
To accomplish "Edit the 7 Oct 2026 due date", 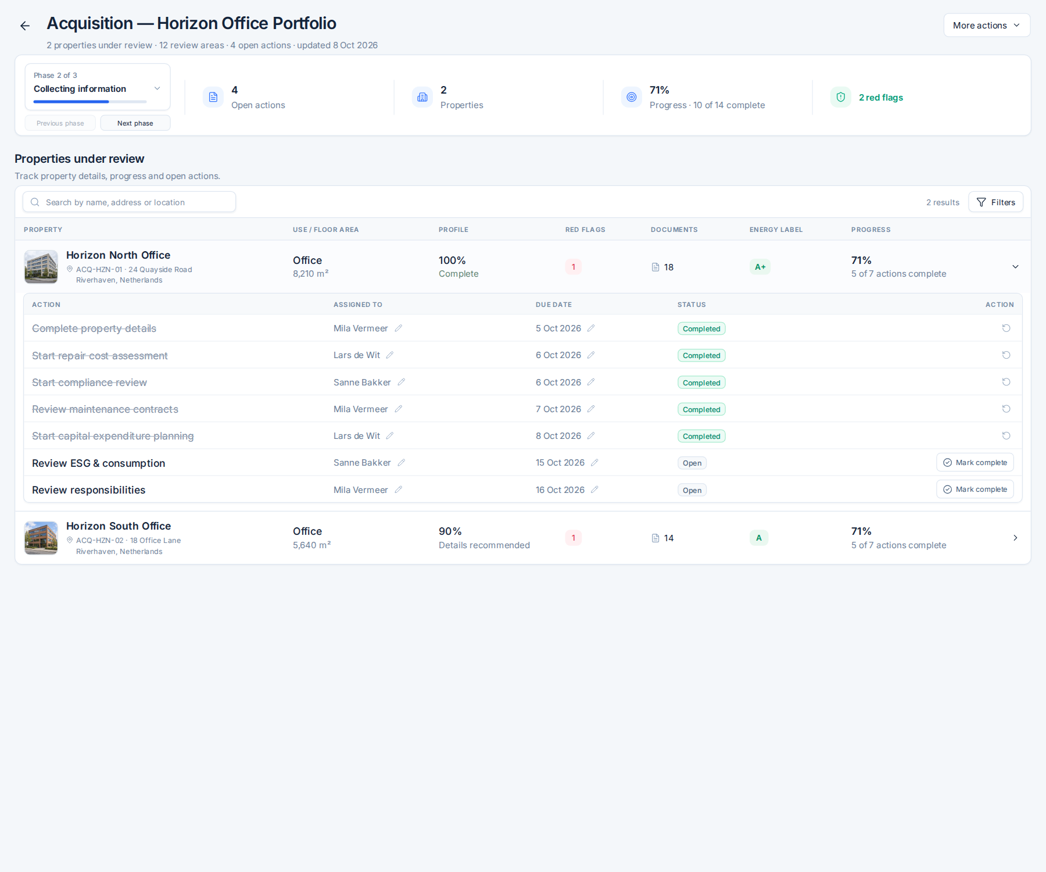I will pos(591,409).
